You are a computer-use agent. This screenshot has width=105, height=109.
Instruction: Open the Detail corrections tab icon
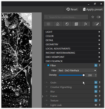(x=67, y=24)
